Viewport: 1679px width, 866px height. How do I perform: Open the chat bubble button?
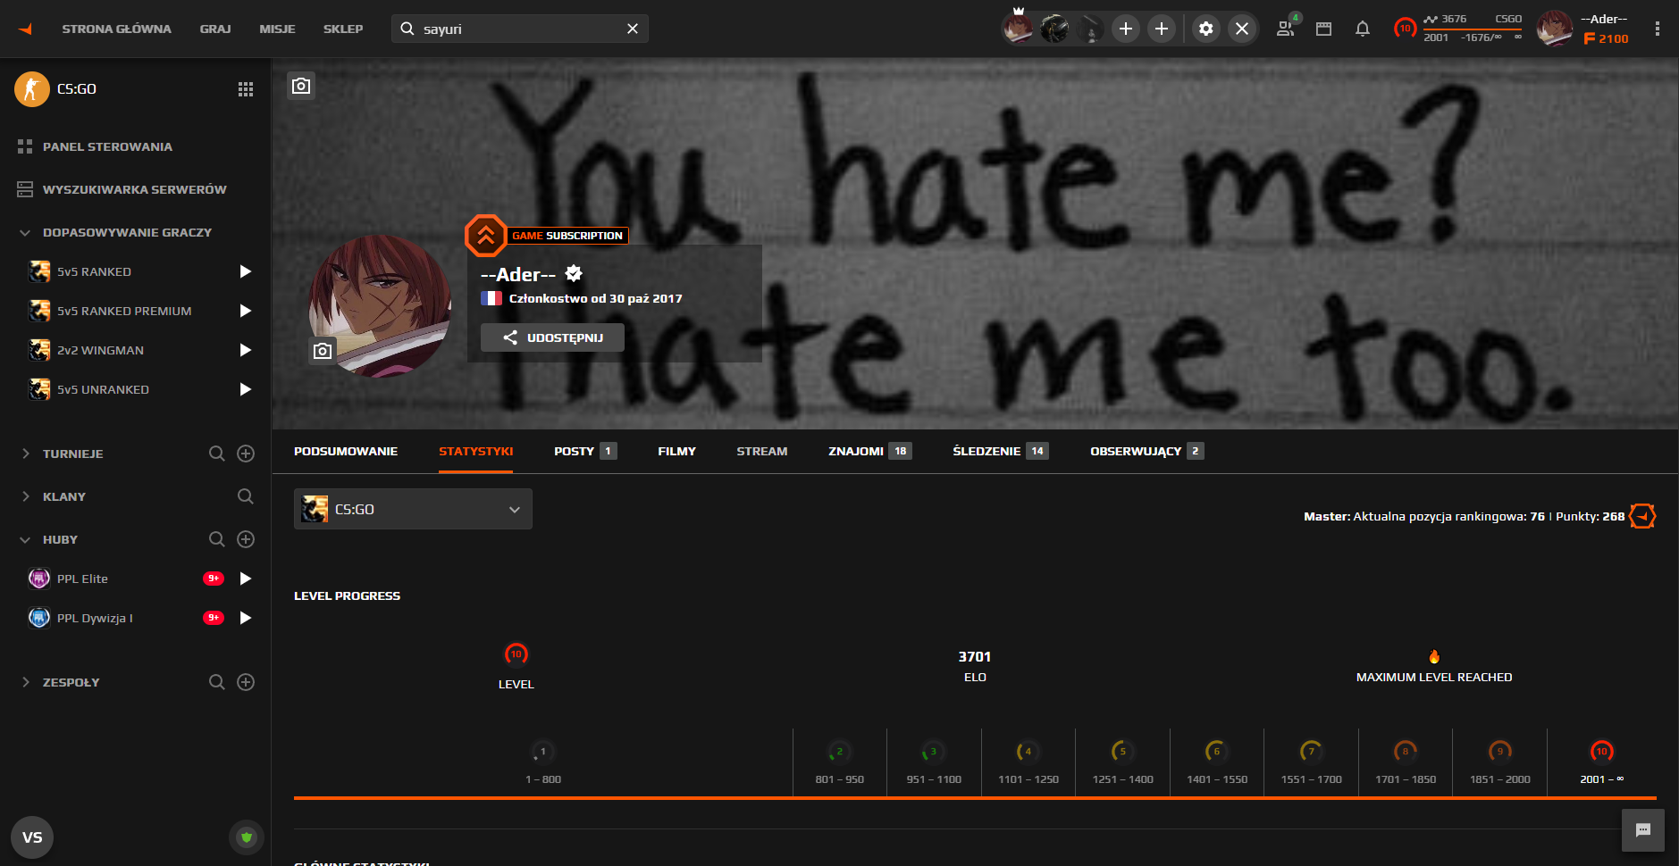tap(1643, 830)
